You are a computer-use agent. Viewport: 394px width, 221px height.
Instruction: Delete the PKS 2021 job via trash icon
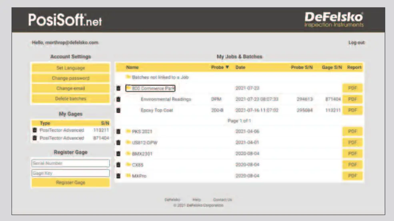tap(118, 131)
